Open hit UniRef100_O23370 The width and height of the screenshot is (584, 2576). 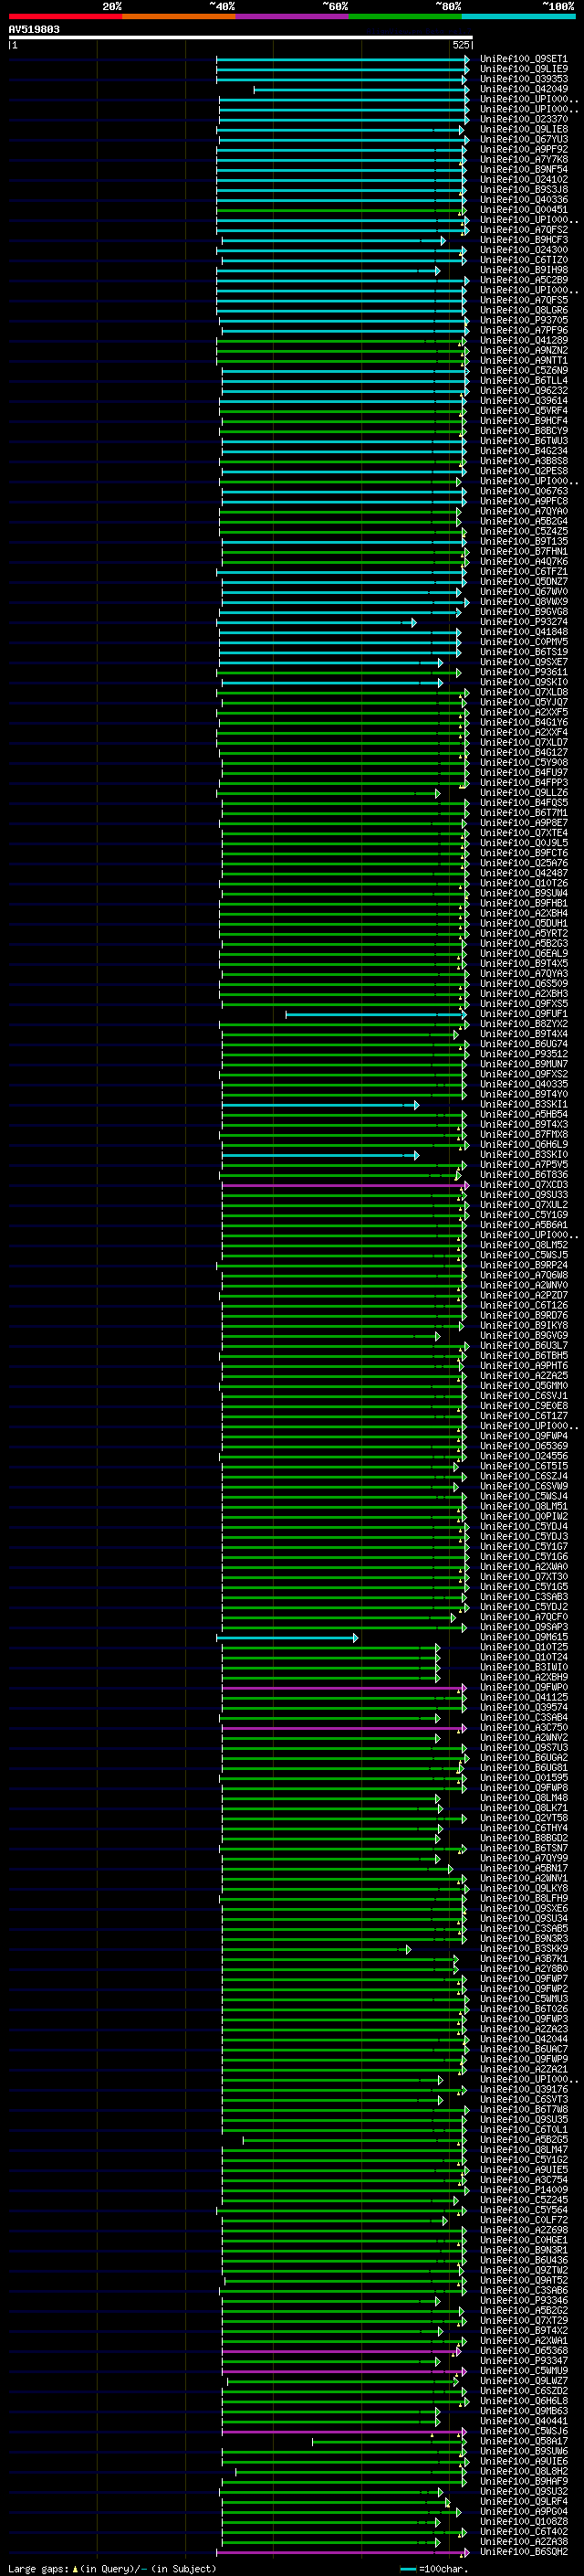tap(523, 119)
